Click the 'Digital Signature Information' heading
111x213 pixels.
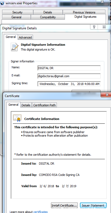(43, 45)
